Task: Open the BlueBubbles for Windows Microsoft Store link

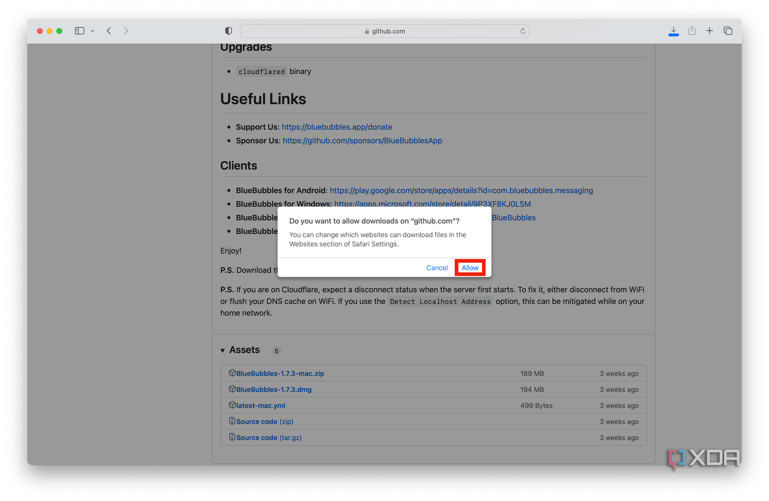Action: (x=433, y=204)
